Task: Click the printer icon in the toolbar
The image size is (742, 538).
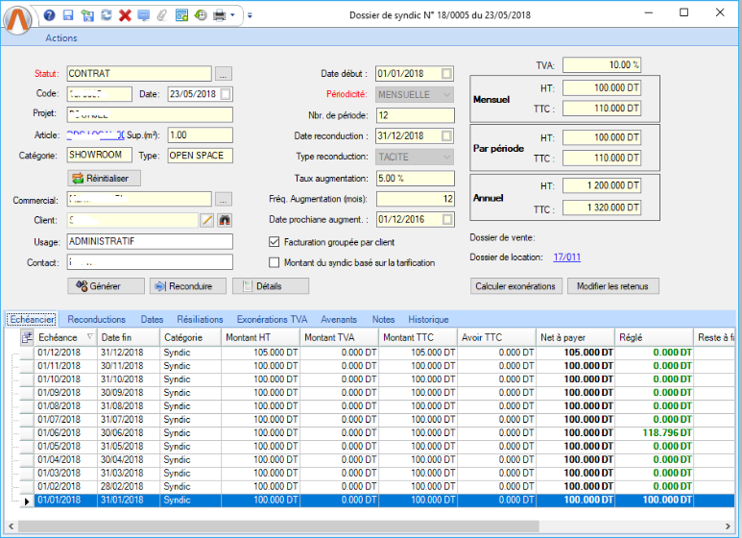Action: click(x=219, y=15)
